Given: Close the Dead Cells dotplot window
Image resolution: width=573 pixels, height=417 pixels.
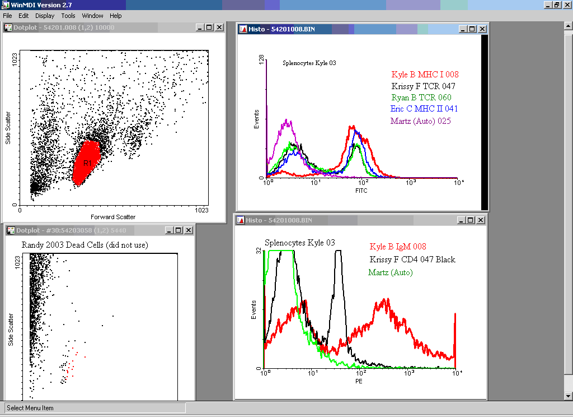Looking at the screenshot, I should click(189, 230).
